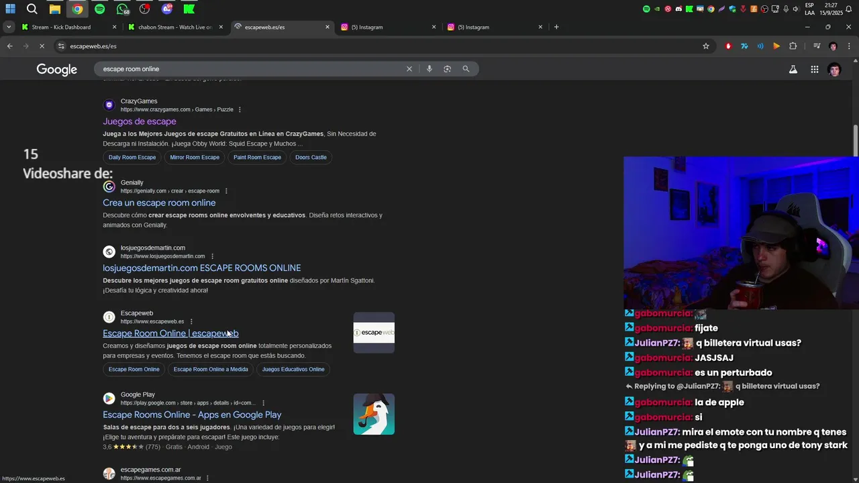Open Windows notifications bell

pyautogui.click(x=848, y=9)
